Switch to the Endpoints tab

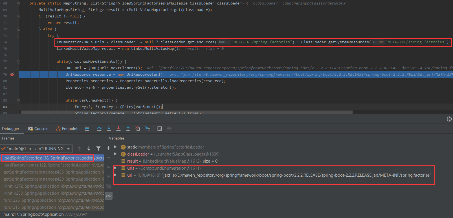pyautogui.click(x=67, y=129)
